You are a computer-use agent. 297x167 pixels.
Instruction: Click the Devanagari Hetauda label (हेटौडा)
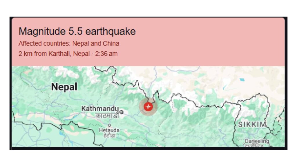pyautogui.click(x=109, y=135)
